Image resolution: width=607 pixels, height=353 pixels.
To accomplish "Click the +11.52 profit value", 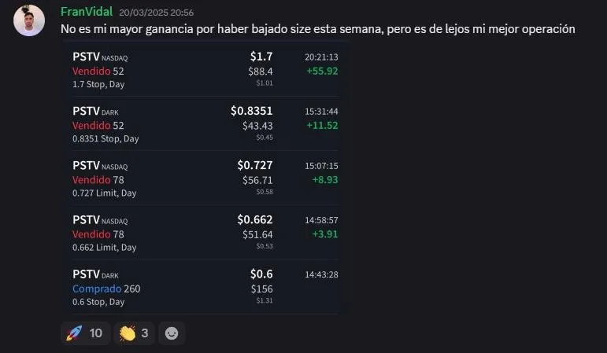I will click(x=322, y=126).
